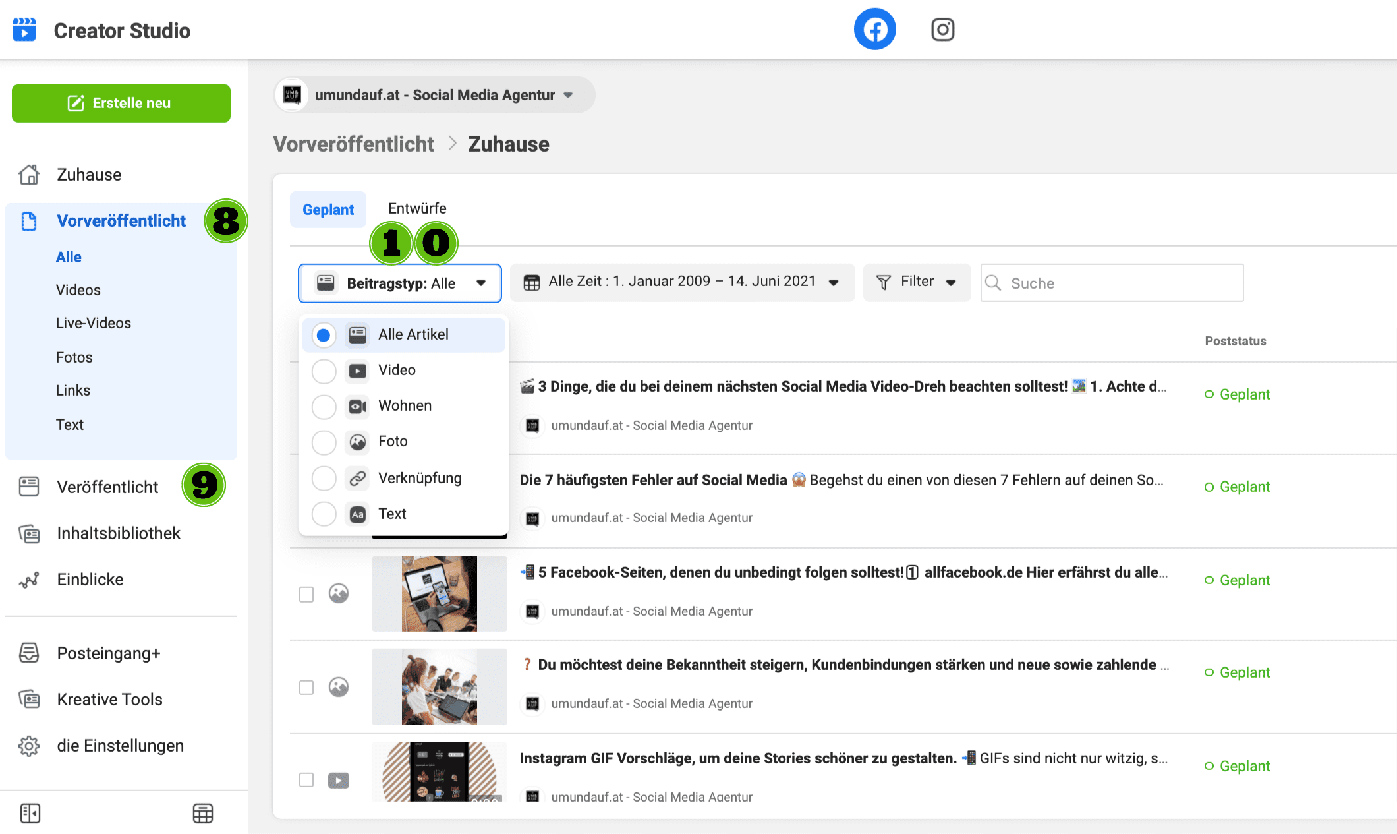Click the Wohnen camera icon in list

[358, 406]
